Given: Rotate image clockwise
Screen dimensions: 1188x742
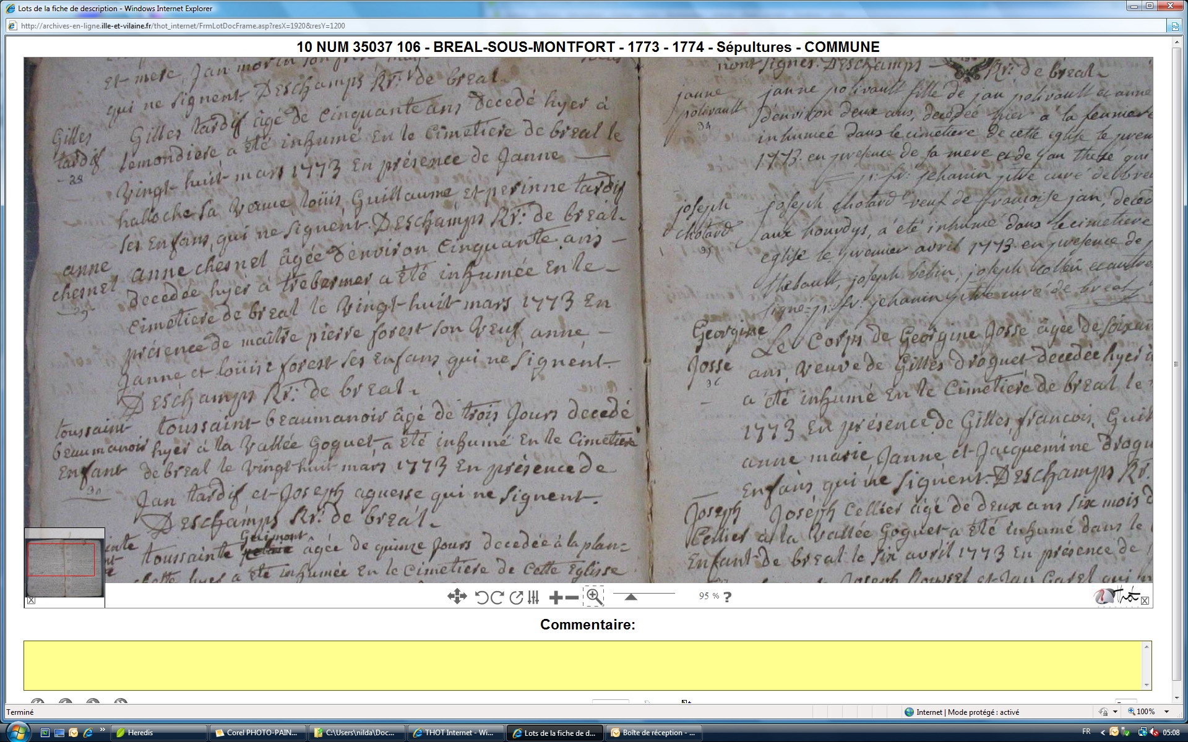Looking at the screenshot, I should [497, 597].
